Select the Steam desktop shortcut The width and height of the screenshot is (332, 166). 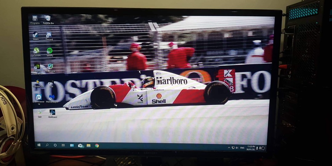(x=36, y=35)
